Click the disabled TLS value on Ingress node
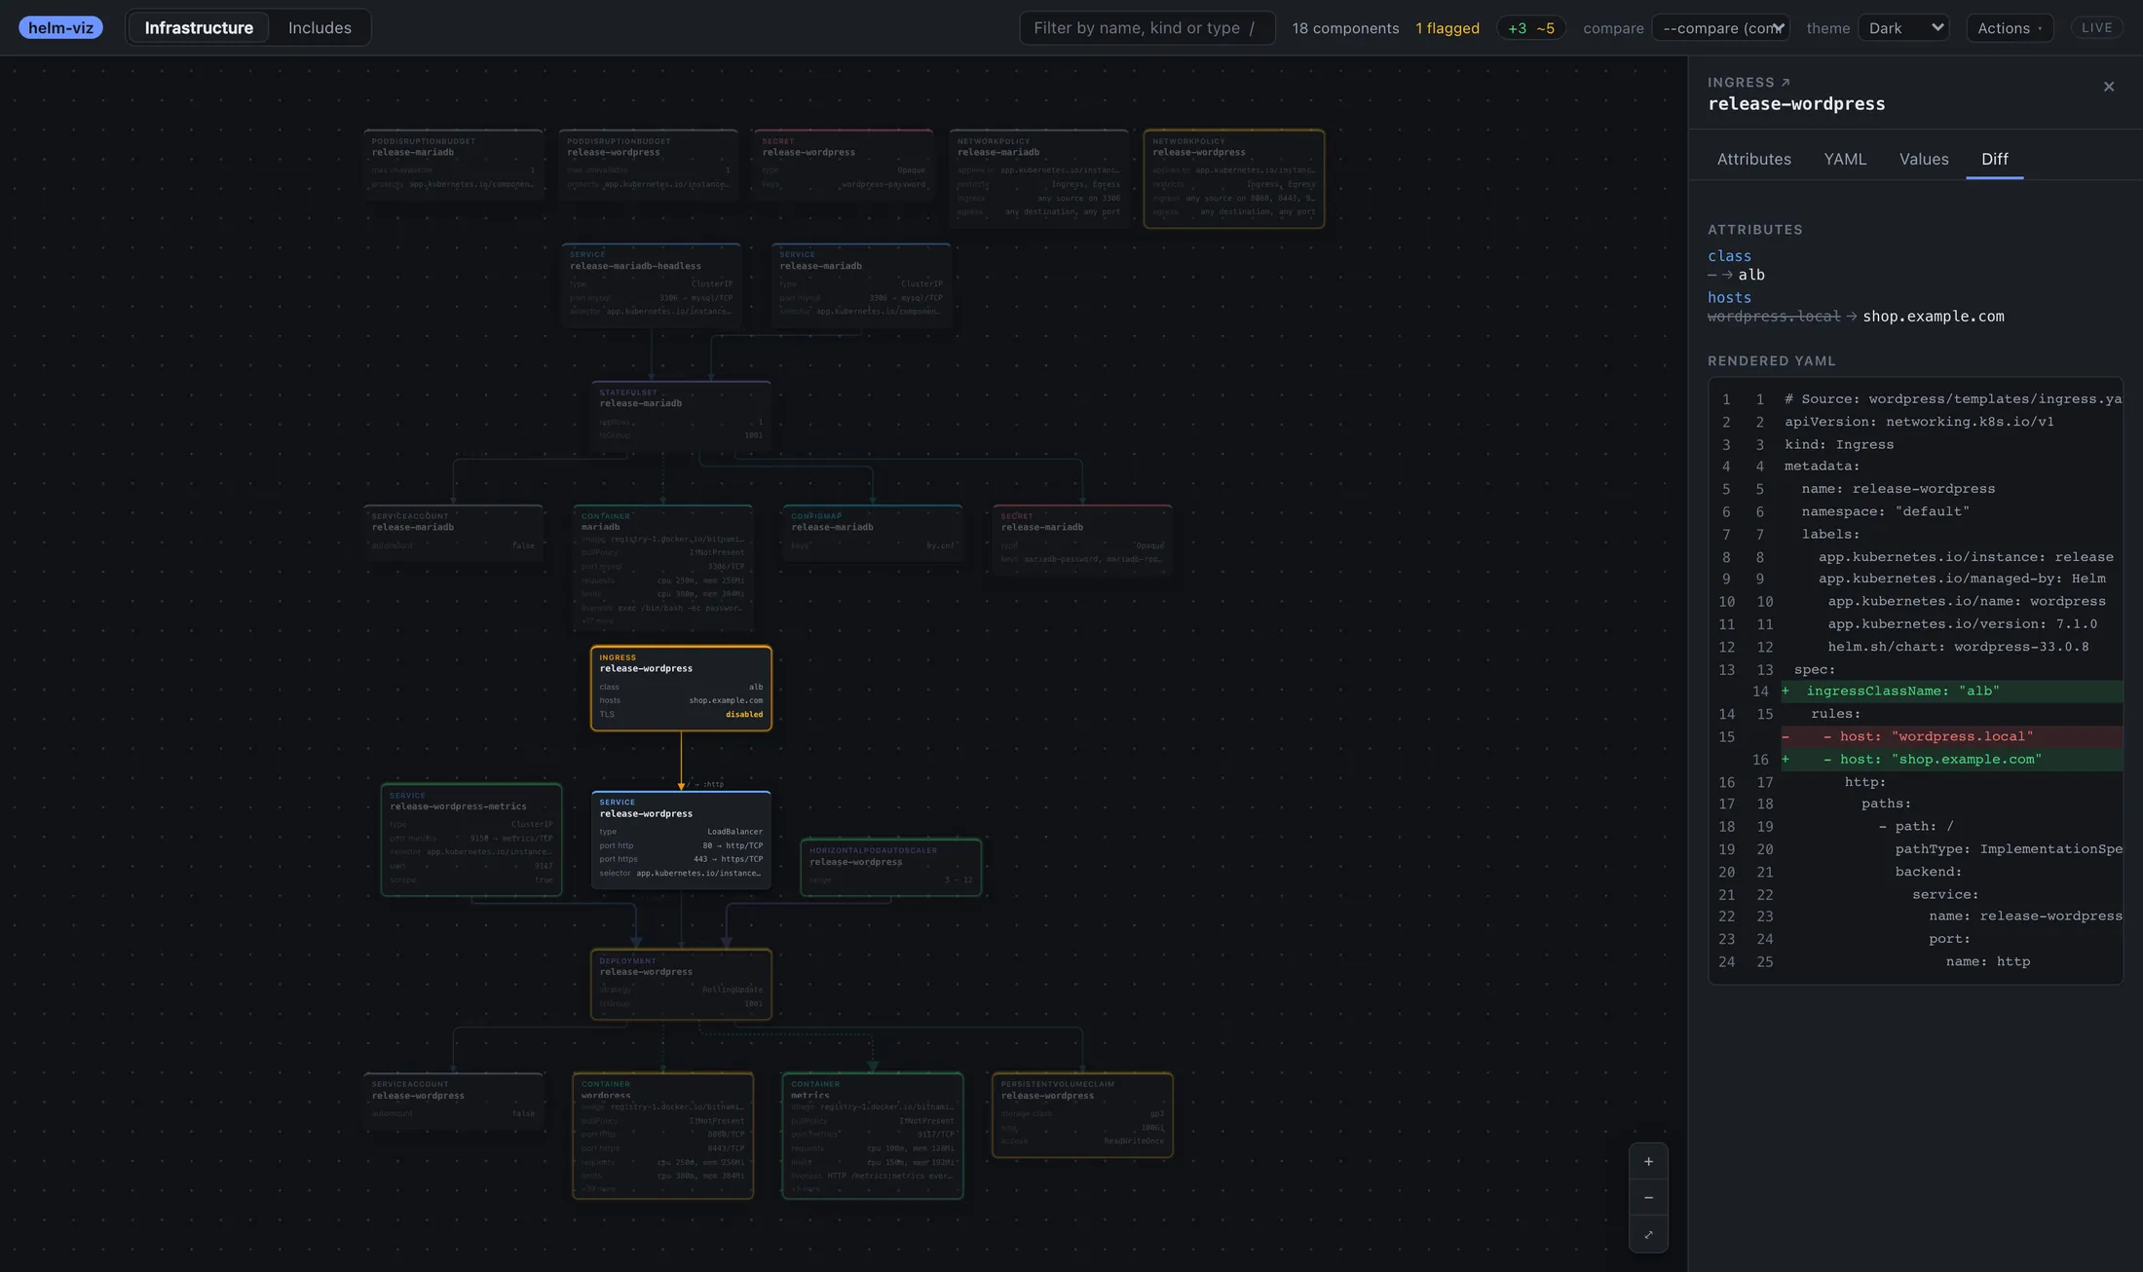Viewport: 2143px width, 1272px height. coord(744,714)
